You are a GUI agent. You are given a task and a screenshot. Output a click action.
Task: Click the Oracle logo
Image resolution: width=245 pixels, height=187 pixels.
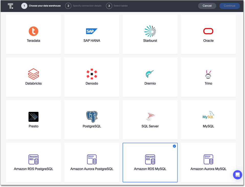click(x=208, y=31)
